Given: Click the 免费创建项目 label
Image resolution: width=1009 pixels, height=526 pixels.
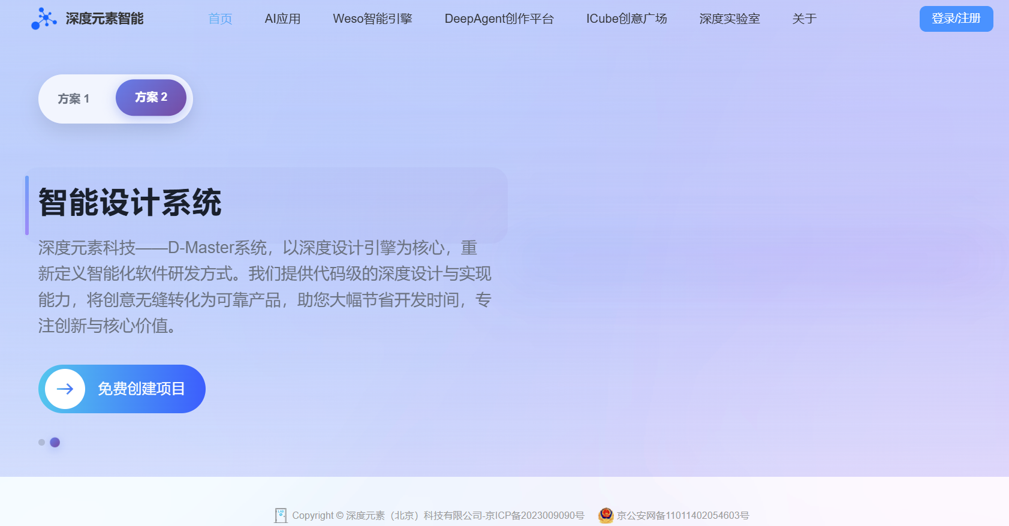Looking at the screenshot, I should [141, 389].
